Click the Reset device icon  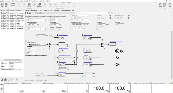tap(39, 4)
